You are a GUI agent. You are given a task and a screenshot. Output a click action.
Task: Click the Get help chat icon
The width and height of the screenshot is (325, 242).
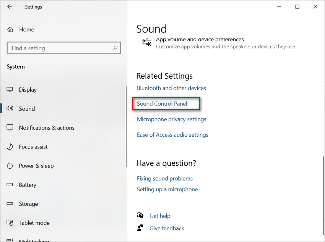click(x=140, y=216)
